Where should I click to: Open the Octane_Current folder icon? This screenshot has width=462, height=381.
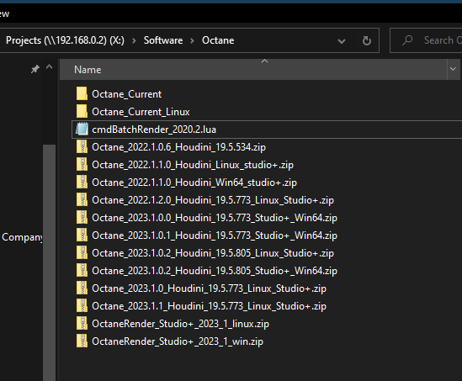coord(82,94)
